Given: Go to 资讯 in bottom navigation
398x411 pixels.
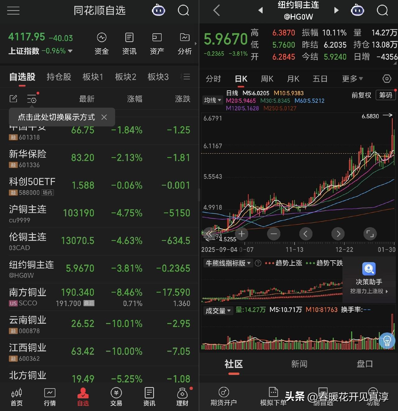Looking at the screenshot, I should coord(149,397).
